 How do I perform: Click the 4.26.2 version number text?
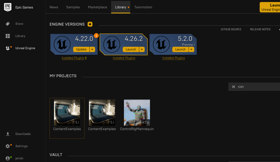pos(134,39)
